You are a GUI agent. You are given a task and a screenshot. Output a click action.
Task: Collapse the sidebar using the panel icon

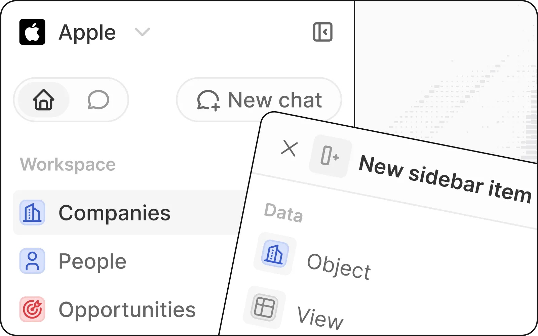322,32
